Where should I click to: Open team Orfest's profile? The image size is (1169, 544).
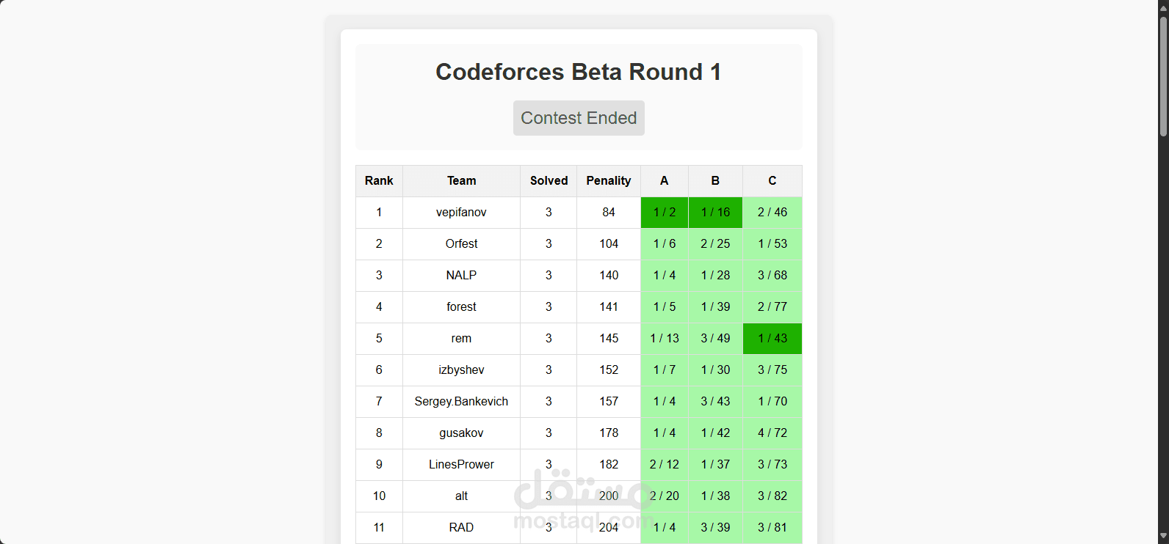coord(460,243)
